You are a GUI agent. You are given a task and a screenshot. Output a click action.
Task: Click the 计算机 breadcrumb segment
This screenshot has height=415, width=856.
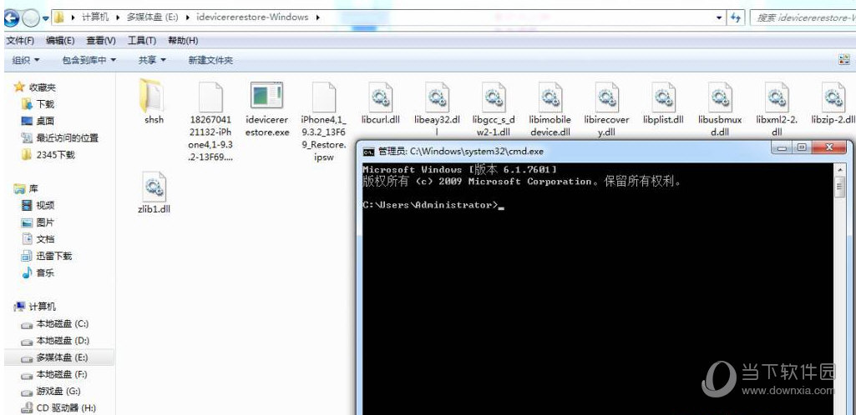pos(95,17)
